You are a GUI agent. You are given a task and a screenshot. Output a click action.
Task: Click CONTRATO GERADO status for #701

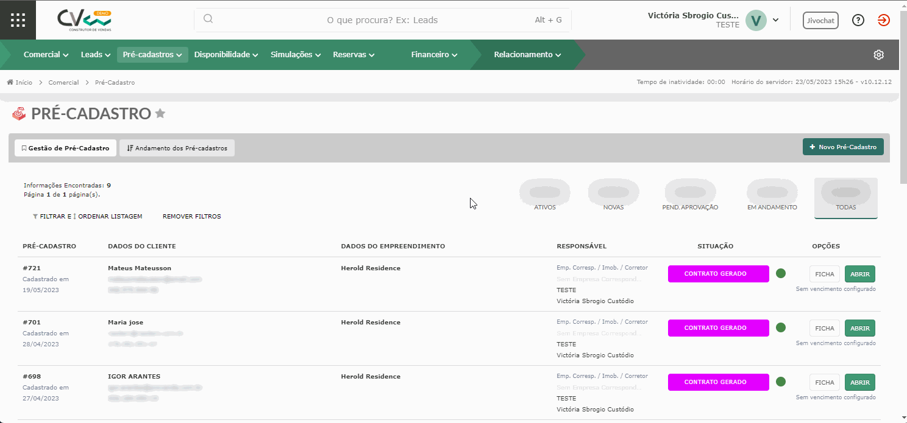[719, 328]
